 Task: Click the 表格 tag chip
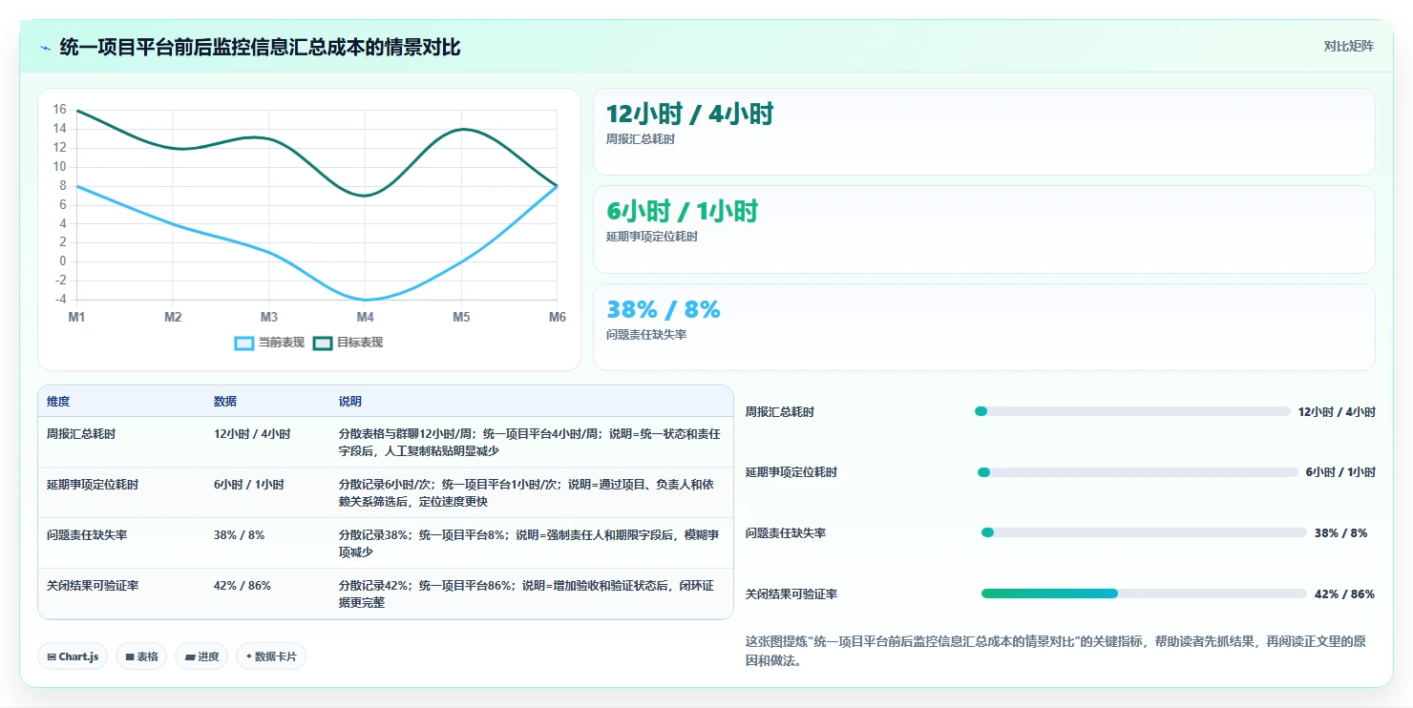coord(141,656)
